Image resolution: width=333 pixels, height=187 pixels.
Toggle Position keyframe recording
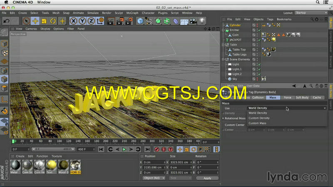tap(180, 149)
